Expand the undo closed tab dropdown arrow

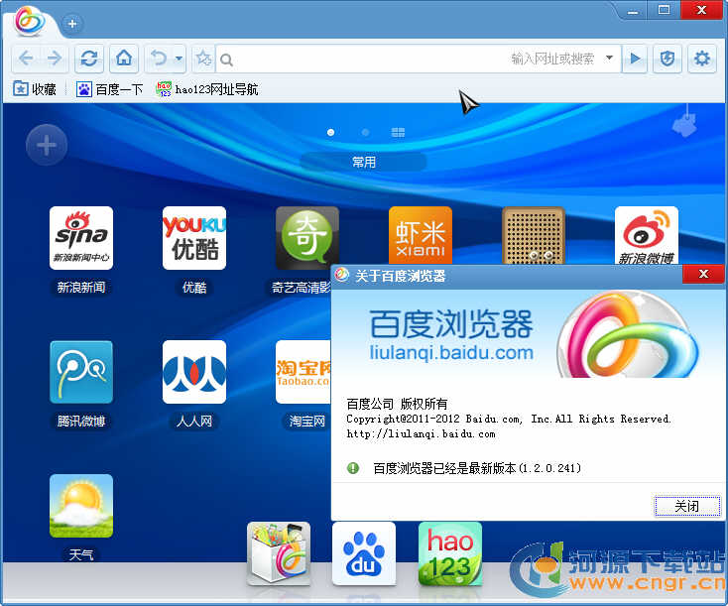(x=179, y=59)
